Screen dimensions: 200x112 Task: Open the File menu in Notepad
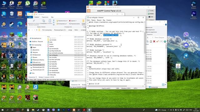point(88,20)
